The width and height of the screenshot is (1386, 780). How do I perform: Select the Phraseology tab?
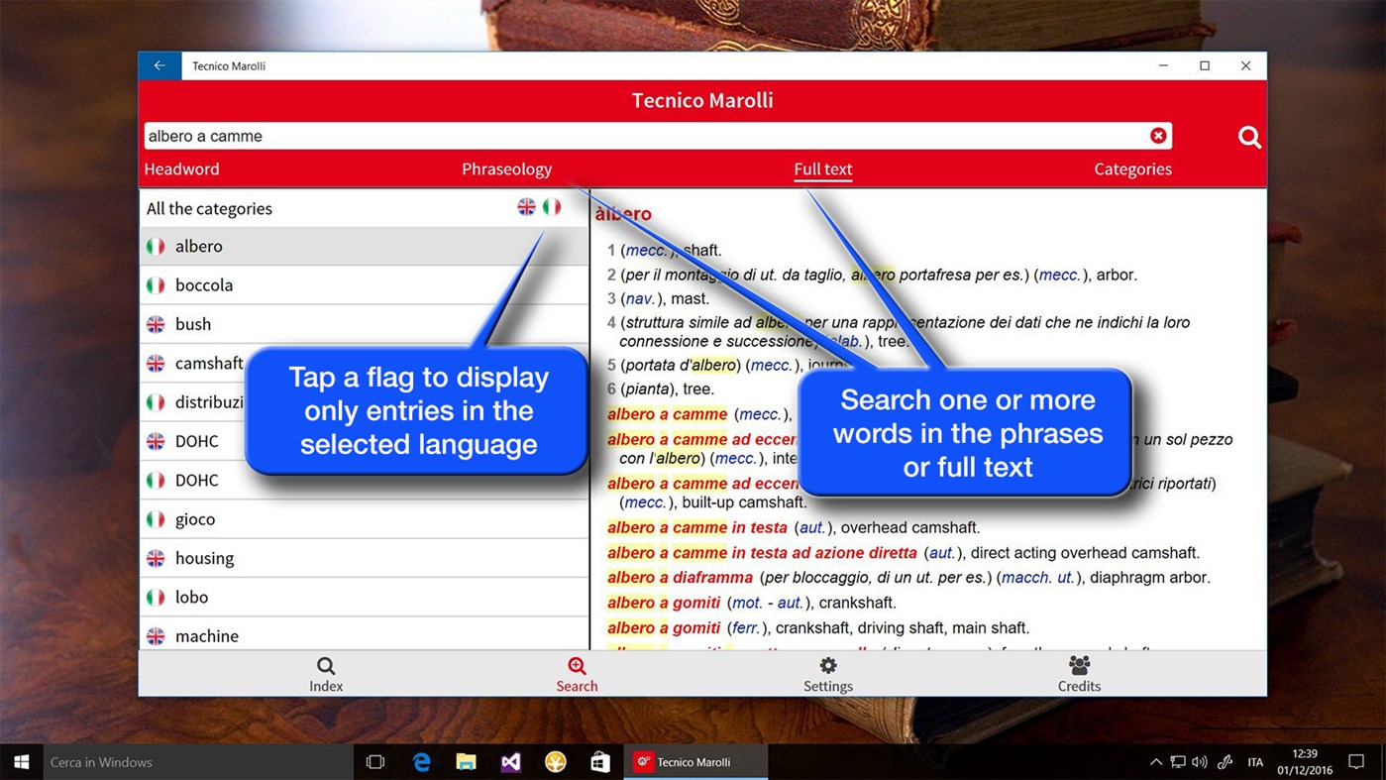(x=506, y=168)
